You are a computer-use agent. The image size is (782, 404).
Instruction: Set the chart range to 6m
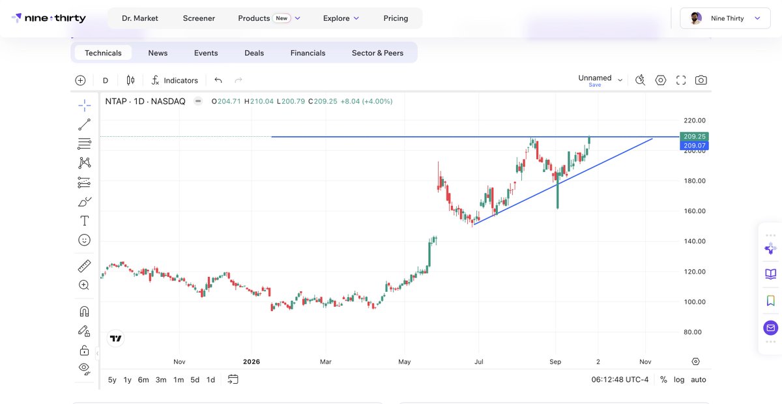point(143,379)
